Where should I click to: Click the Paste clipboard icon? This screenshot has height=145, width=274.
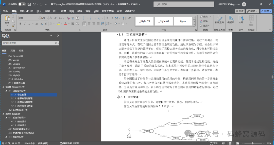coord(7,18)
